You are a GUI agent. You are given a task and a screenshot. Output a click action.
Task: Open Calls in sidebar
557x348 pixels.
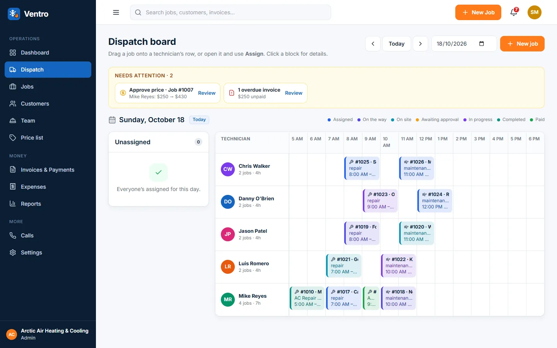pyautogui.click(x=48, y=235)
